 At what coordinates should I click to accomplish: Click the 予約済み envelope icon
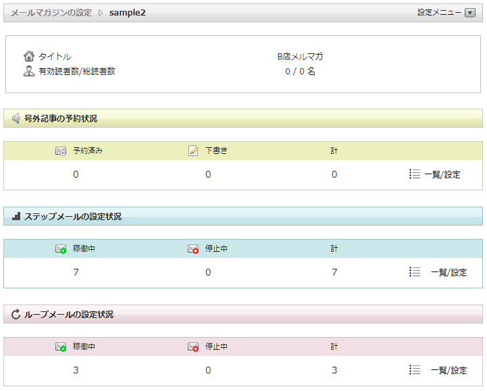(x=61, y=151)
